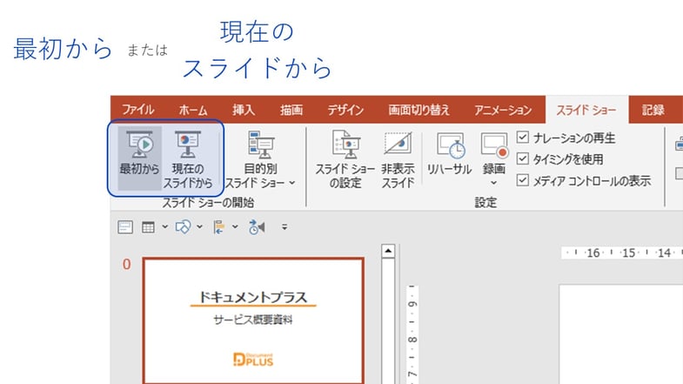The width and height of the screenshot is (683, 384).
Task: Start リハーサル timing rehearsal
Action: pos(450,153)
